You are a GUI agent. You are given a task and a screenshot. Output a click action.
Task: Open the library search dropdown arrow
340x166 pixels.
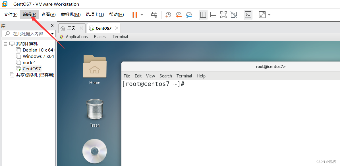pyautogui.click(x=53, y=34)
